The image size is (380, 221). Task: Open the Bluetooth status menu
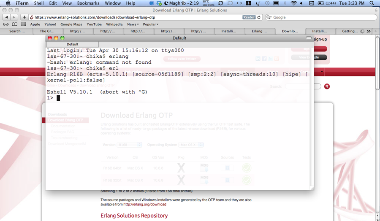coord(285,3)
